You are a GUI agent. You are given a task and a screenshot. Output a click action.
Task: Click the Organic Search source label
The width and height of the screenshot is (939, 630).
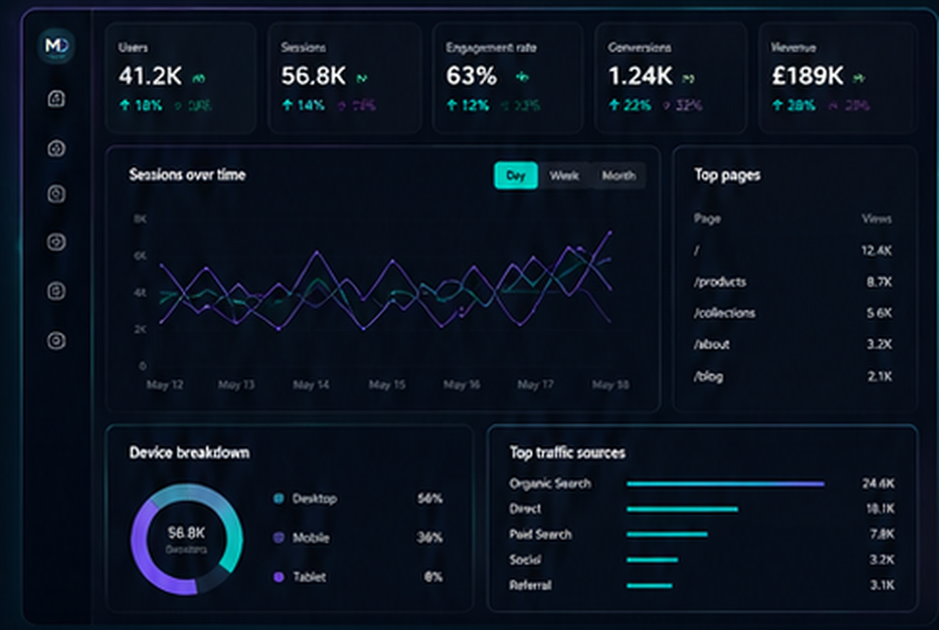(550, 484)
